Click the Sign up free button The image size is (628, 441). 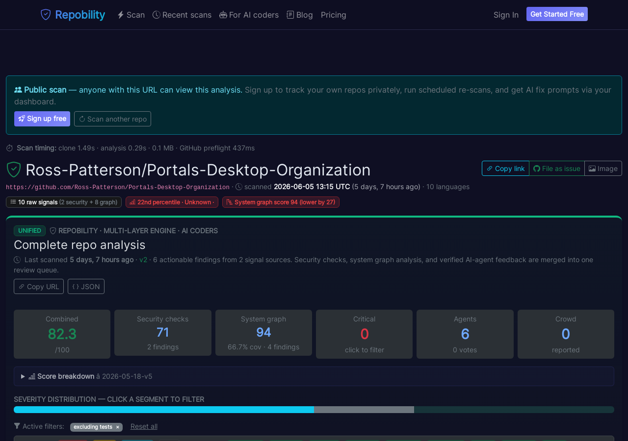pos(42,119)
